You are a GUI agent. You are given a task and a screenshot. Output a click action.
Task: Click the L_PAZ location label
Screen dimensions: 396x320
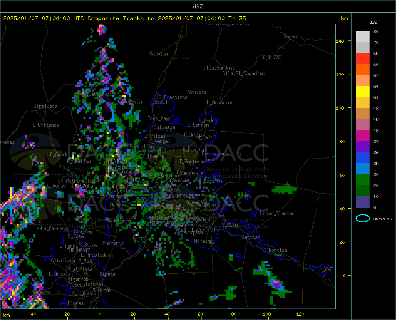326,269
